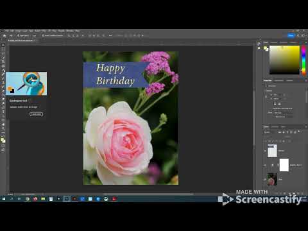Open the File menu
This screenshot has width=308, height=231.
(7, 31)
